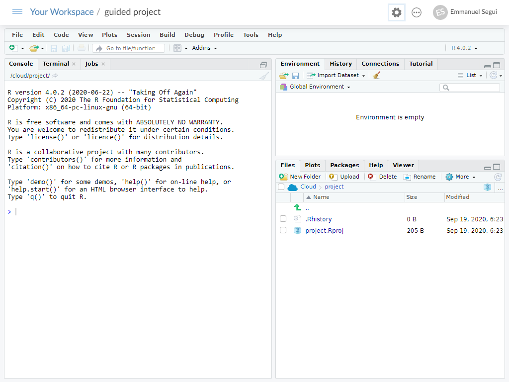Navigate up a directory with the green arrow
509x382 pixels.
[297, 206]
